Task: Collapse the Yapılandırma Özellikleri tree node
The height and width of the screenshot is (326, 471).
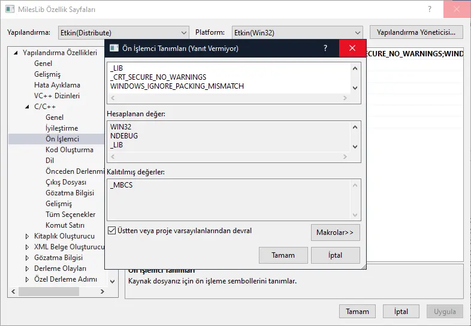Action: tap(16, 53)
